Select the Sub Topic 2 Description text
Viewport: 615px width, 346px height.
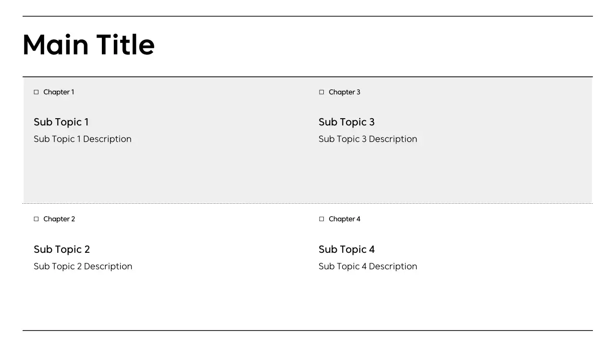83,266
